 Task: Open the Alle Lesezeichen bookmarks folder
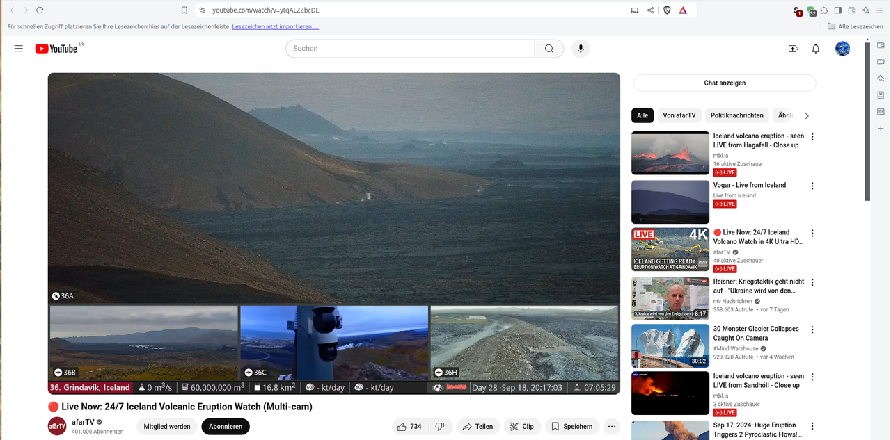[855, 26]
